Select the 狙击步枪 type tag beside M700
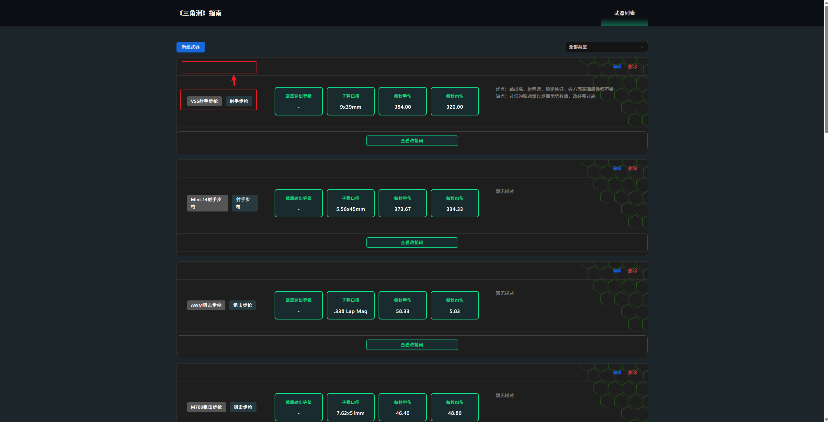The width and height of the screenshot is (829, 422). pos(243,407)
